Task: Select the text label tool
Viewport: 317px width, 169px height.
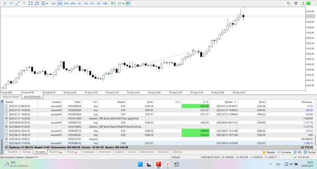Action: click(25, 3)
